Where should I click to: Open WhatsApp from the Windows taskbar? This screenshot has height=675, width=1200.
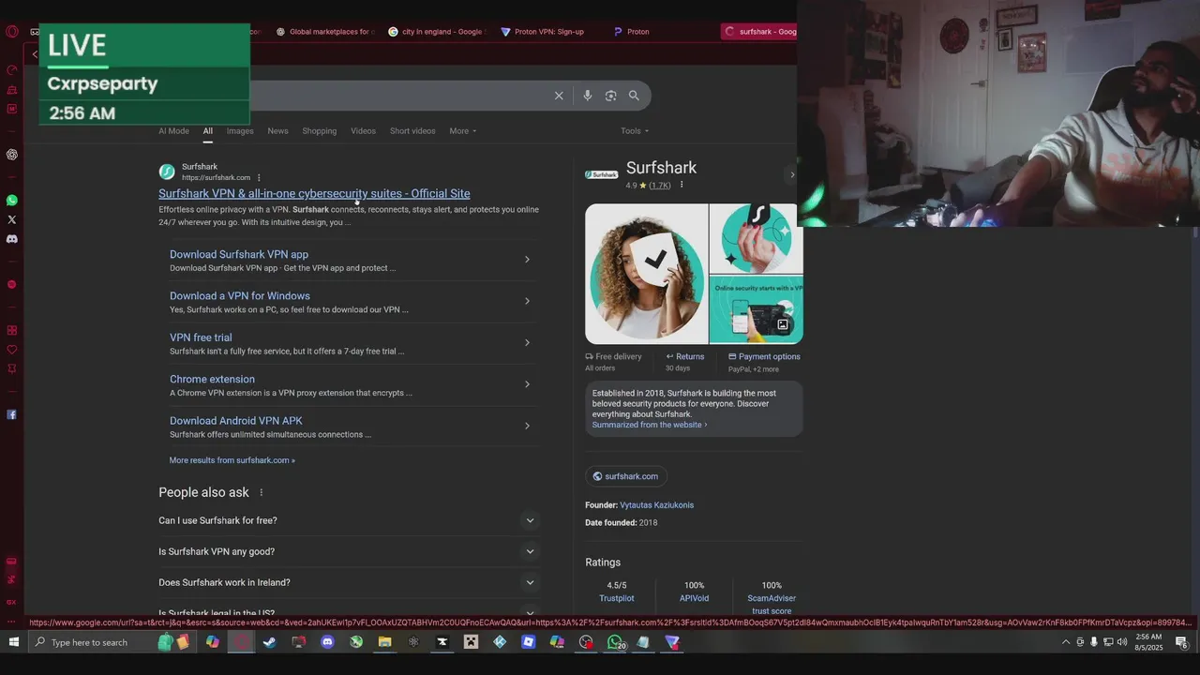(615, 642)
